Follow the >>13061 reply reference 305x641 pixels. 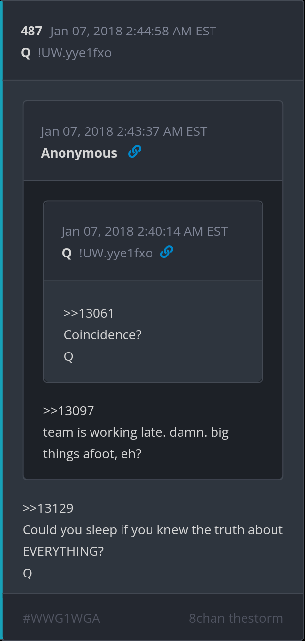coord(89,313)
